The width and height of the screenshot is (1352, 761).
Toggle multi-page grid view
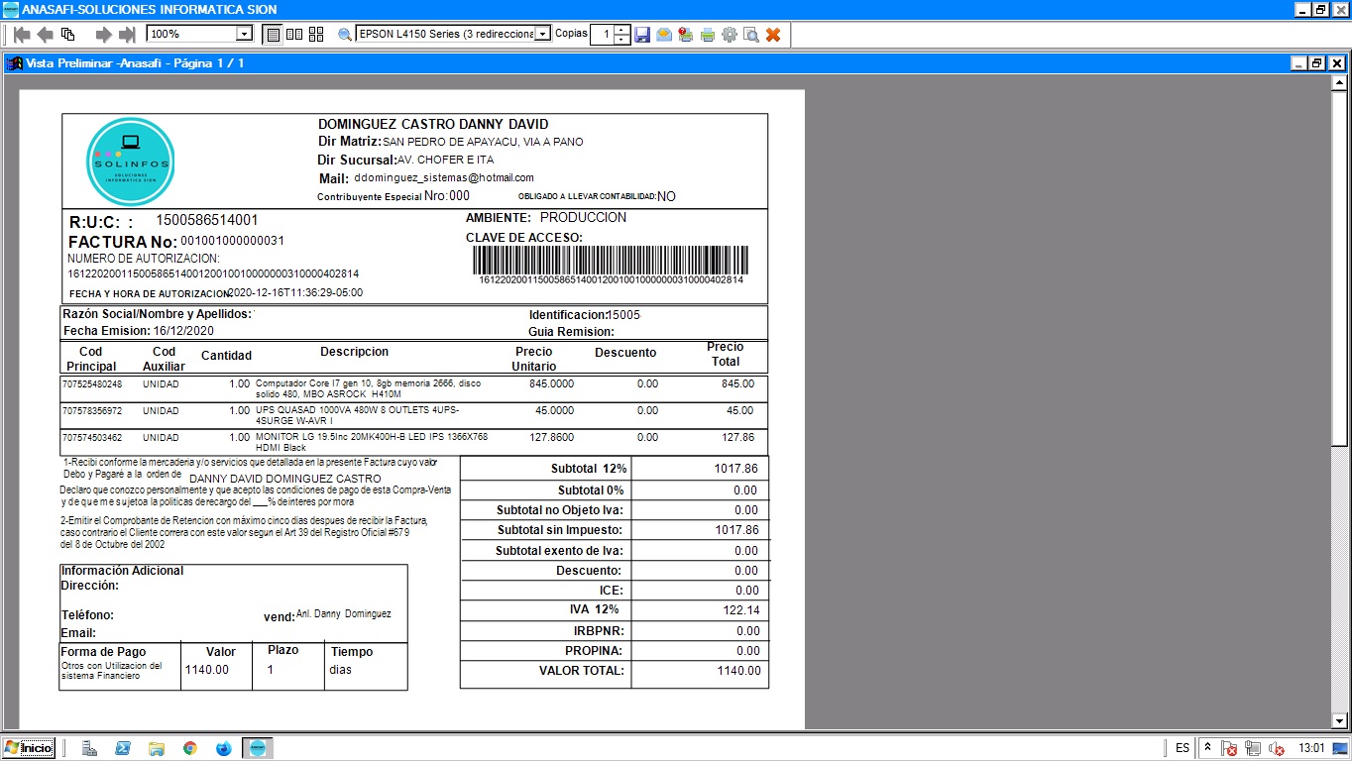316,35
